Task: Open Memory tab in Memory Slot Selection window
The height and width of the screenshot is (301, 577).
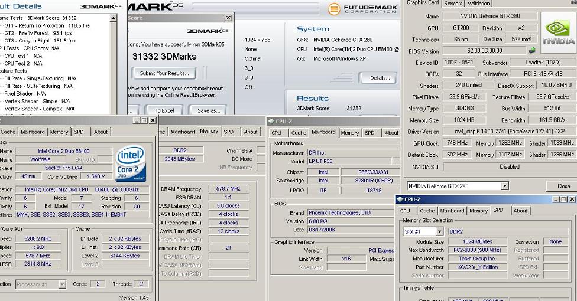Action: click(478, 211)
